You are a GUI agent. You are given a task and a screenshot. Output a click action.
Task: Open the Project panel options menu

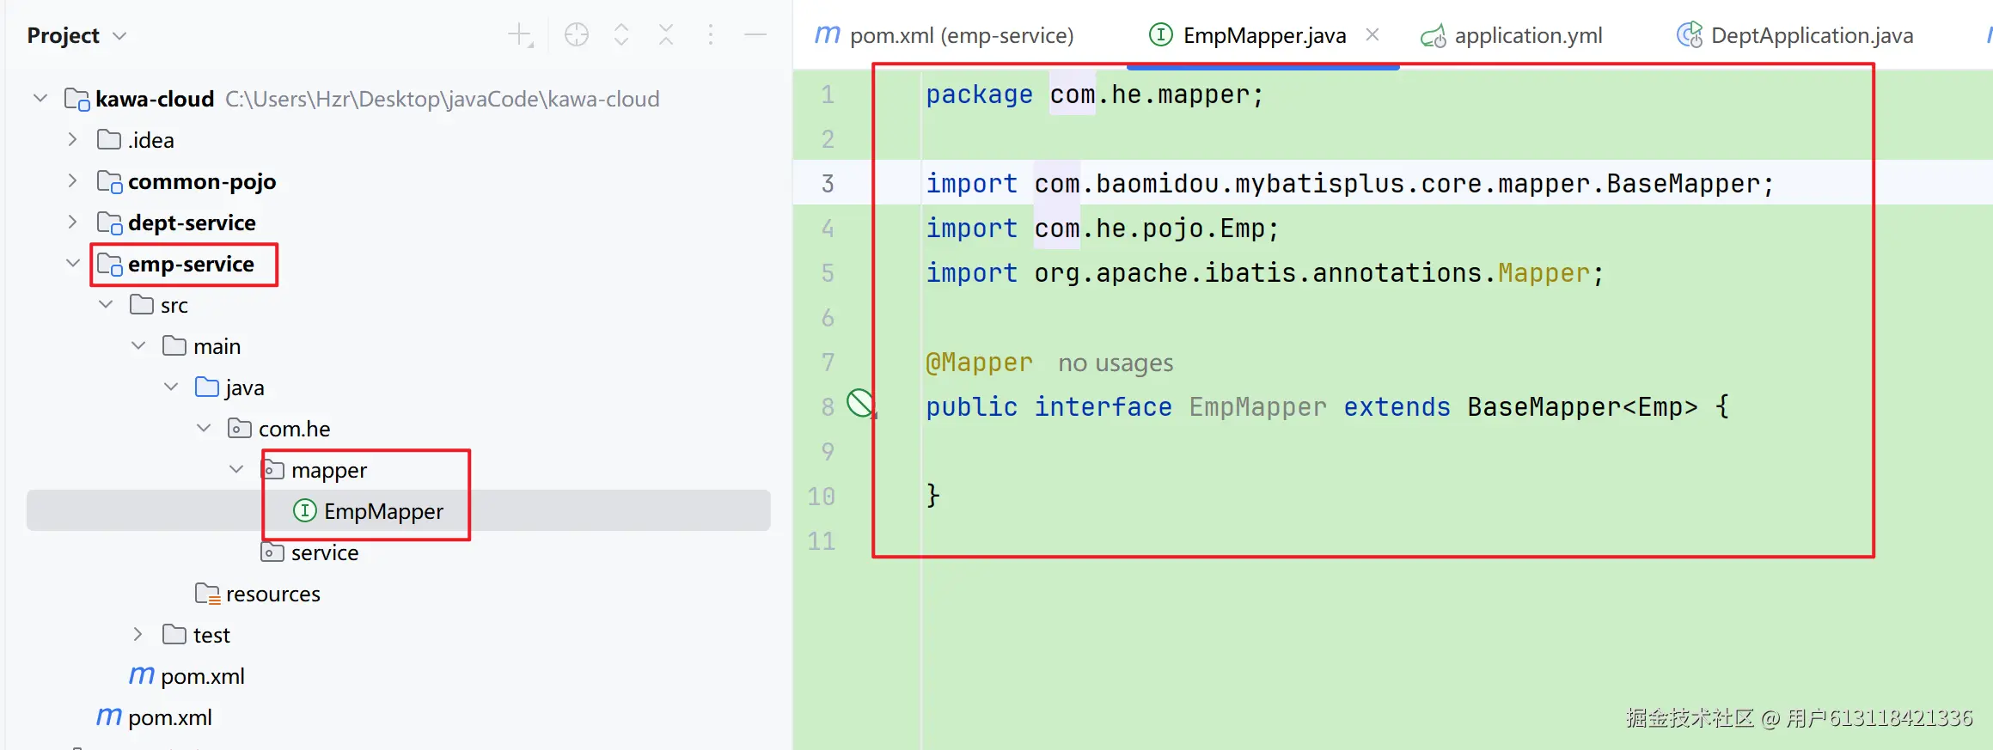tap(711, 35)
